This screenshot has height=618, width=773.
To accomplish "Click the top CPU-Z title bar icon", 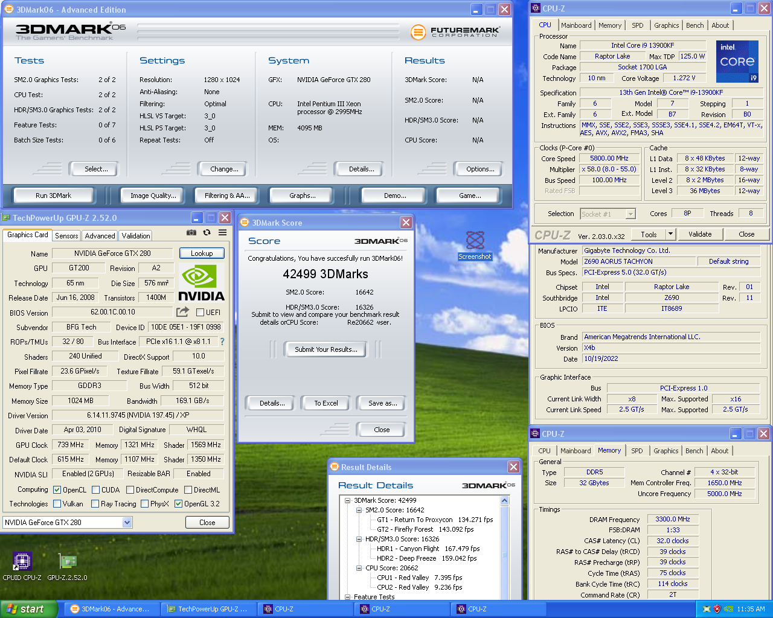I will [536, 8].
